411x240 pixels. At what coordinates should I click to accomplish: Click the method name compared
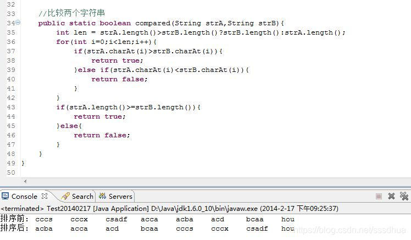(x=153, y=23)
